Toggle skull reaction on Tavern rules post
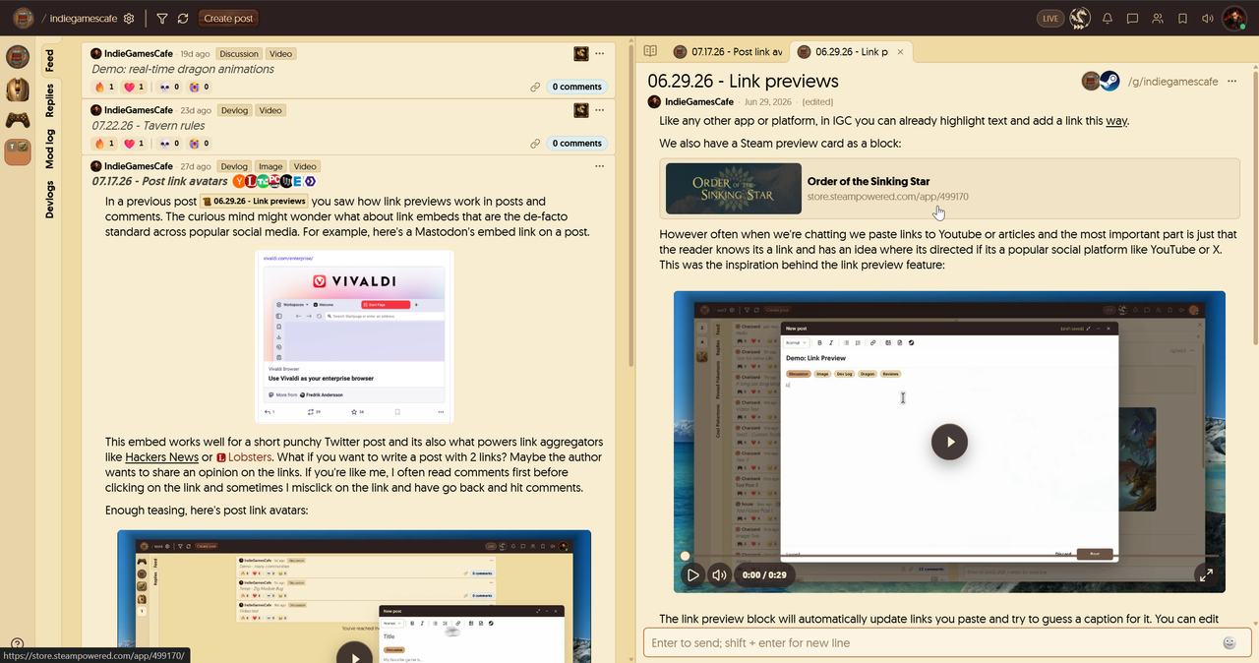 (x=169, y=143)
